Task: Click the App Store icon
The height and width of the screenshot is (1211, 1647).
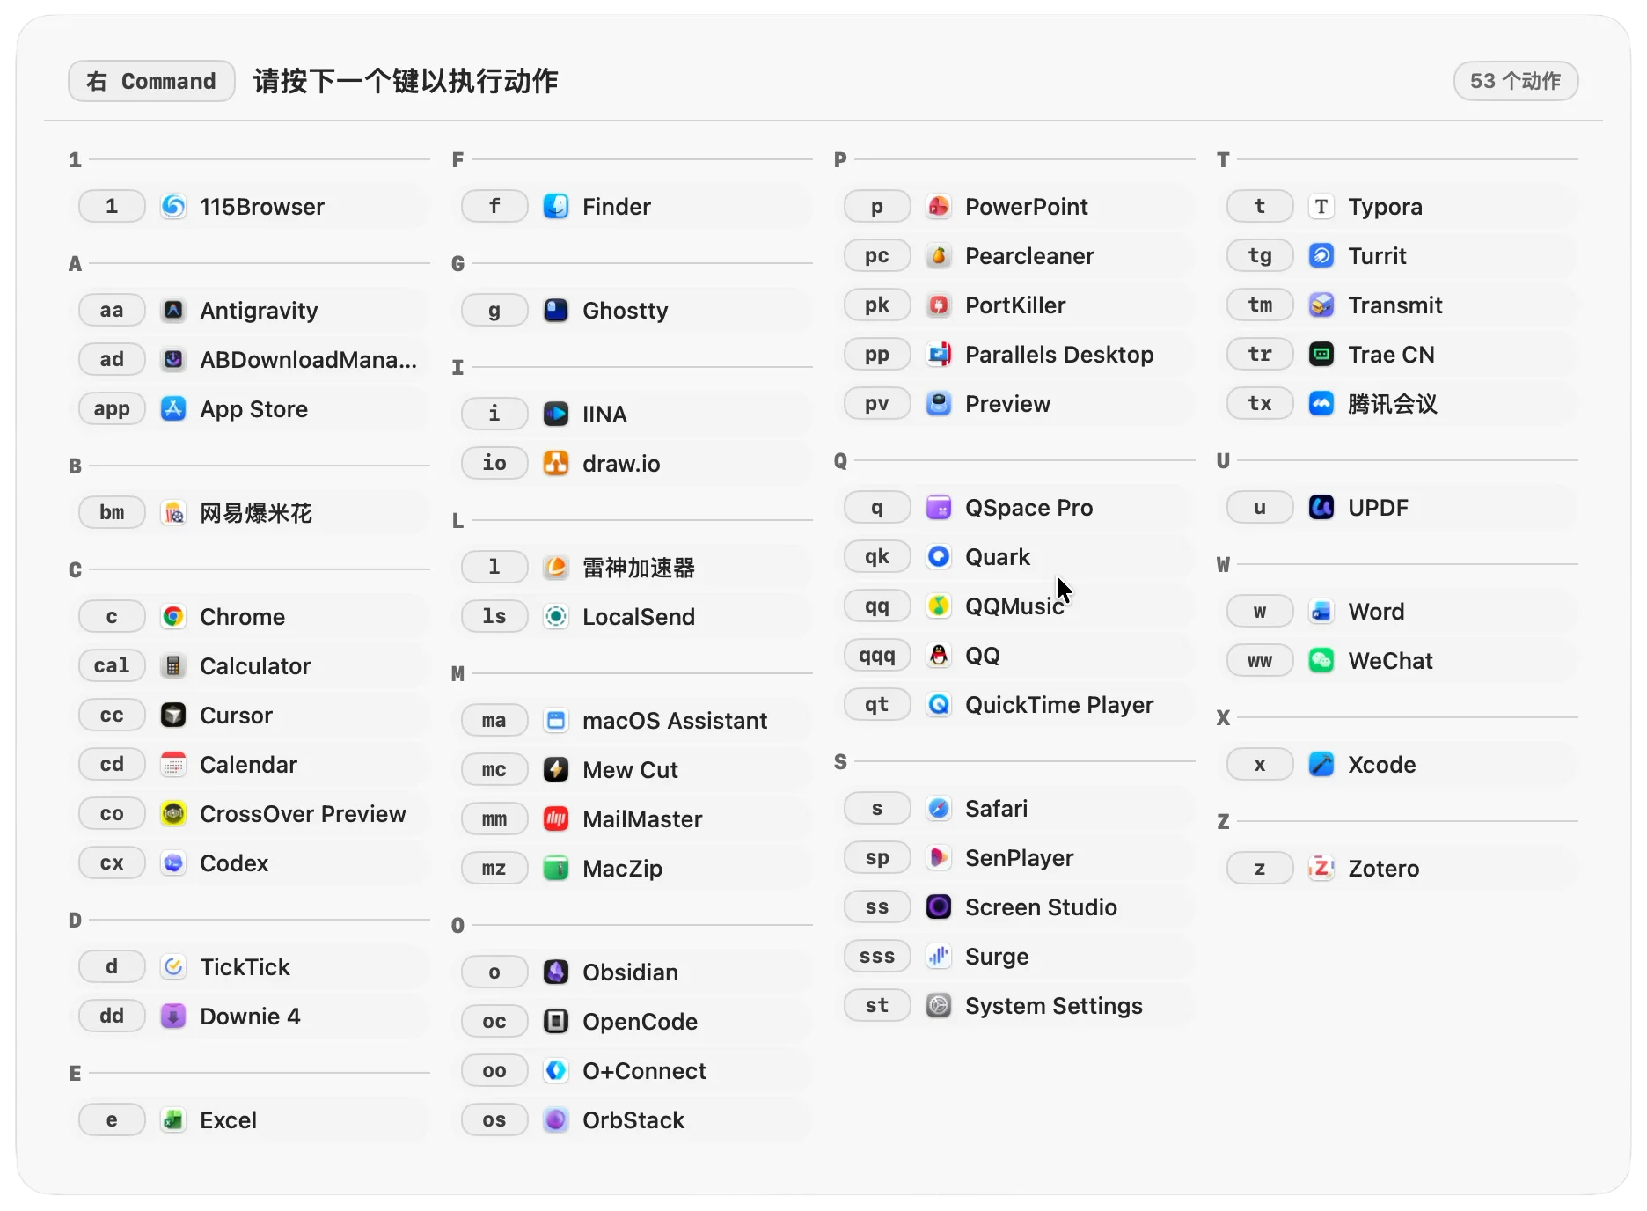Action: point(173,409)
